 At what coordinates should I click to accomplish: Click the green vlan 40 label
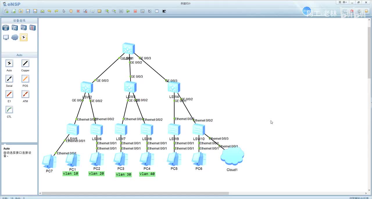[x=147, y=174]
